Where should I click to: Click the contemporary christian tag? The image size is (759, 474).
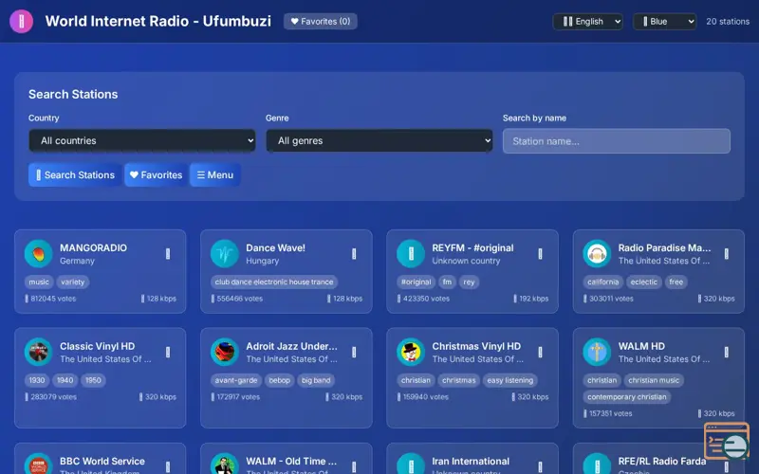(627, 397)
